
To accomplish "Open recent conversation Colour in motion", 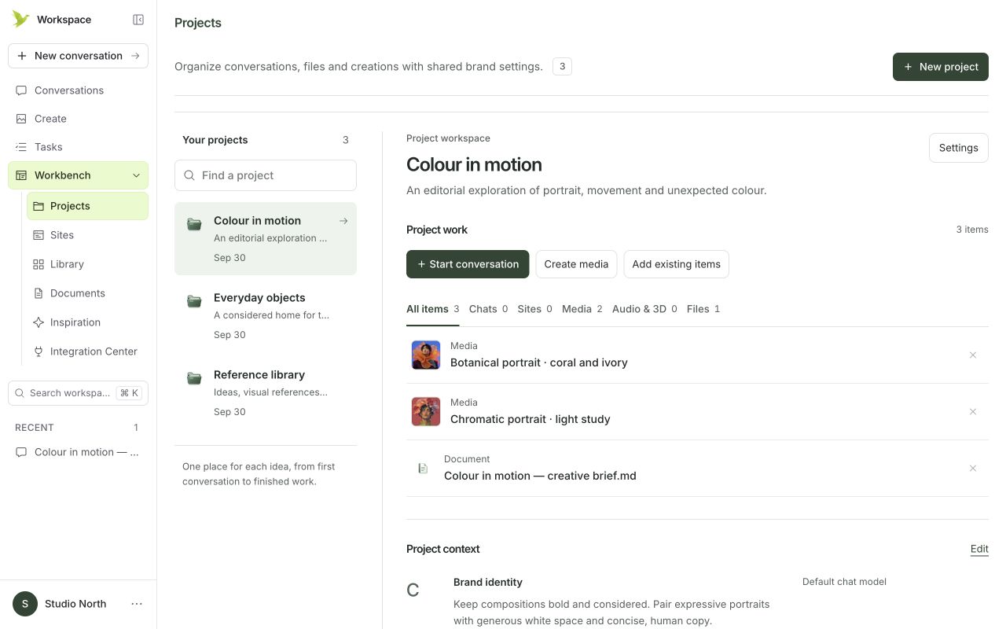I will 78,452.
